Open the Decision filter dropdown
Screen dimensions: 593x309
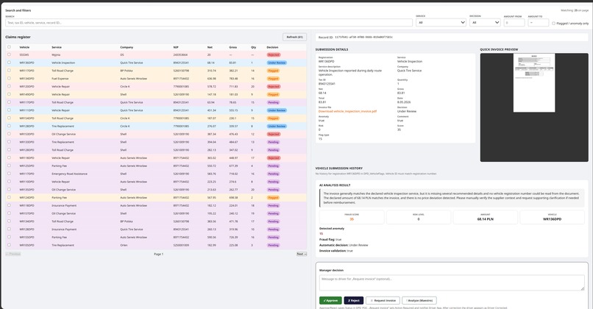click(486, 22)
